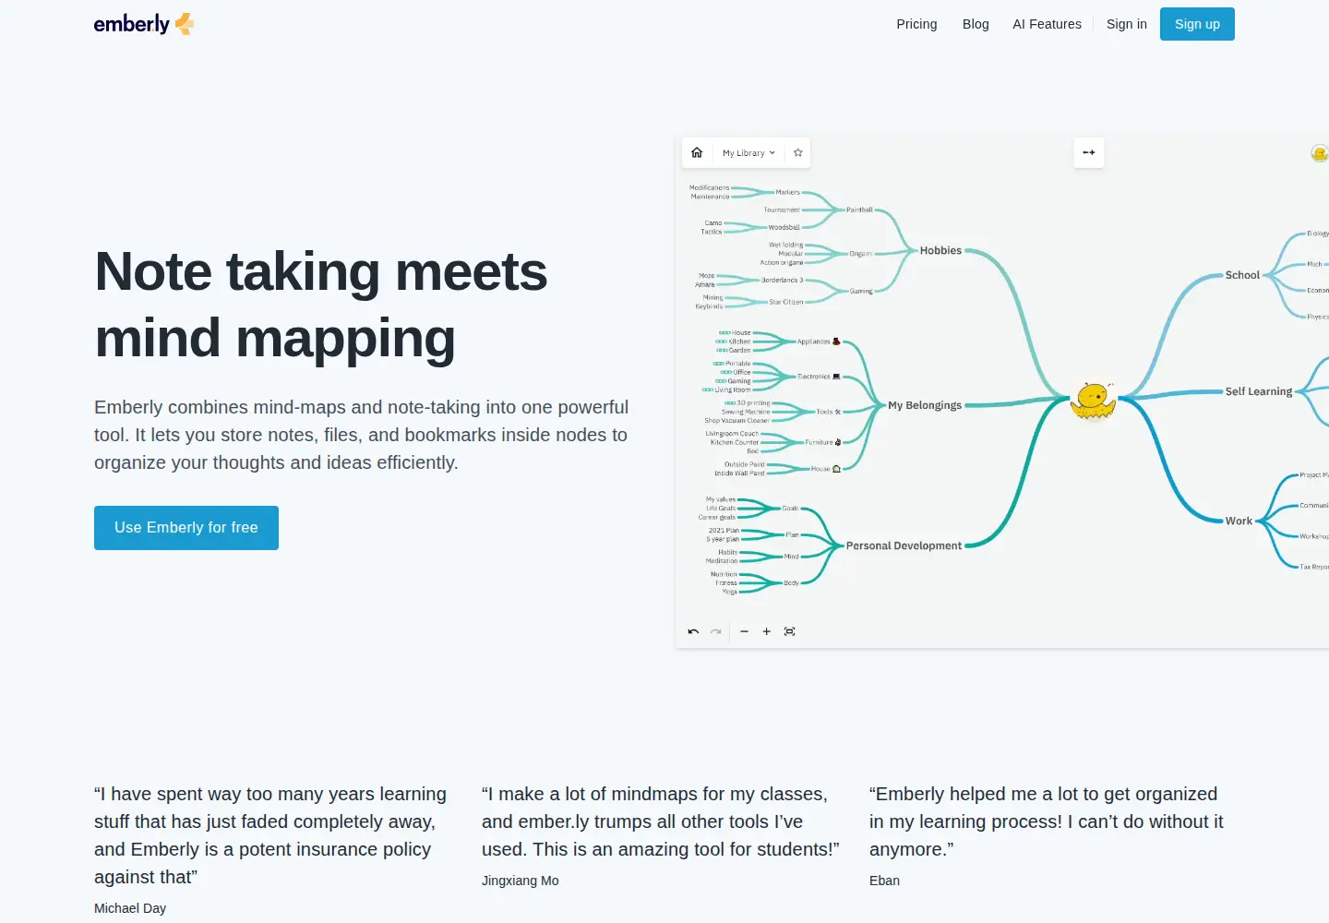Click the zoom in plus icon

(766, 631)
